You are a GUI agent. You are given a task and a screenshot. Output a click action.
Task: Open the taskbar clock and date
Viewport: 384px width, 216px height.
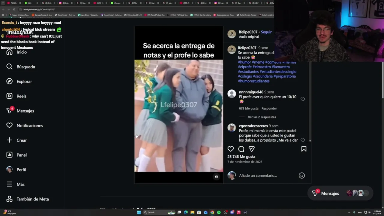click(x=377, y=212)
